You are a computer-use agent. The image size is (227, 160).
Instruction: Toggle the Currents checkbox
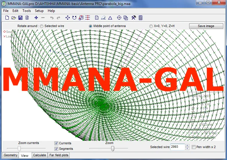[56, 143]
